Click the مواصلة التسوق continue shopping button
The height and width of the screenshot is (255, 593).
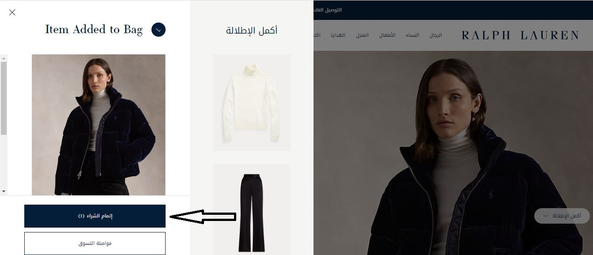tap(95, 244)
